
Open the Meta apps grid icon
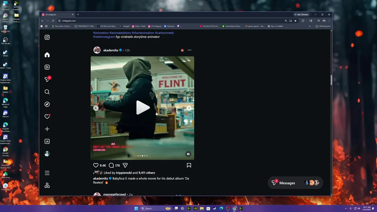47,185
